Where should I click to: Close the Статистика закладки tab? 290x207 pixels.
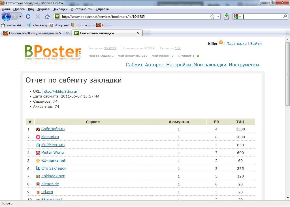coord(138,33)
